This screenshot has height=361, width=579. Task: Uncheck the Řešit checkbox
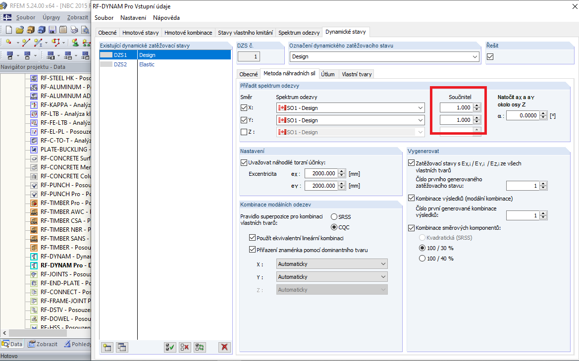[490, 57]
